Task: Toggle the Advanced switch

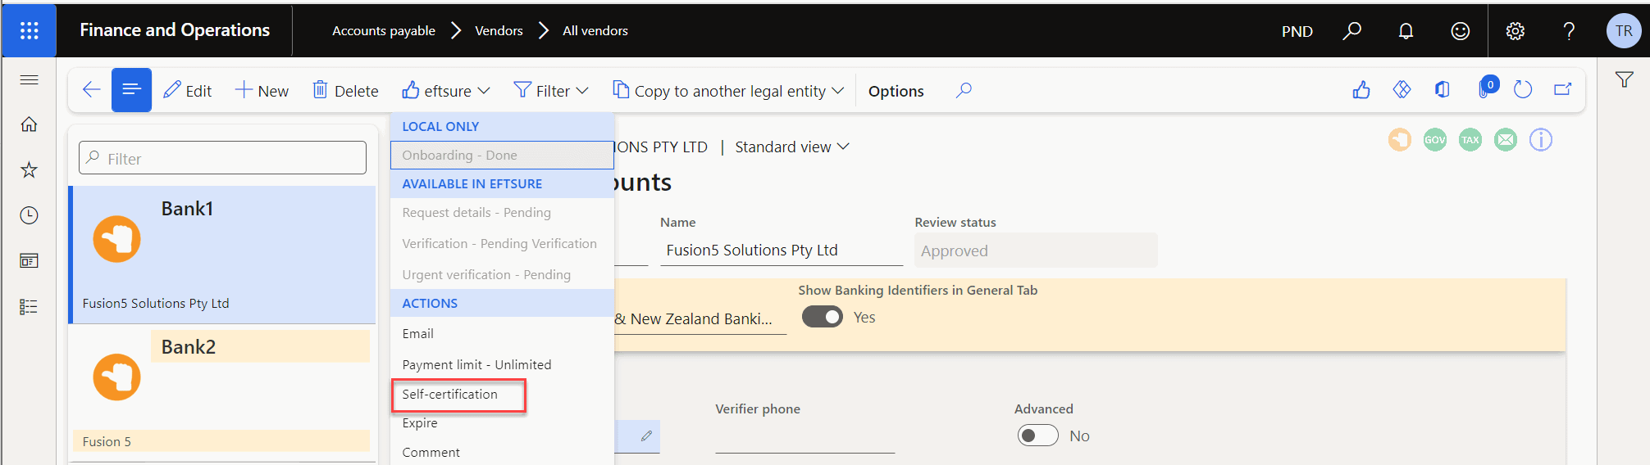Action: tap(1037, 436)
